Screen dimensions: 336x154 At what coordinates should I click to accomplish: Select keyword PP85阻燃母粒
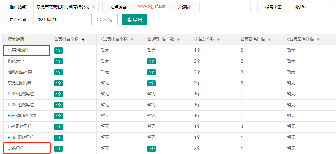click(x=21, y=94)
